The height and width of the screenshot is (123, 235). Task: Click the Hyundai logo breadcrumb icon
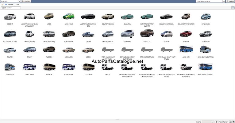pos(6,5)
